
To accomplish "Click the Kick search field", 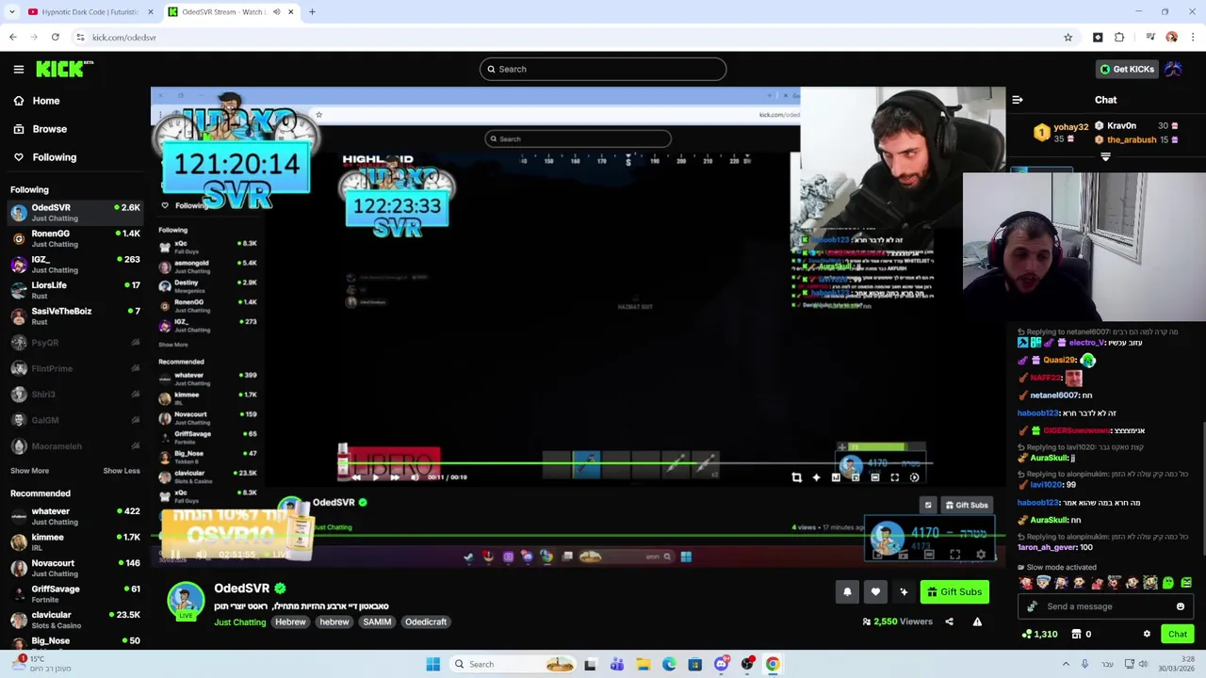I will pos(603,69).
